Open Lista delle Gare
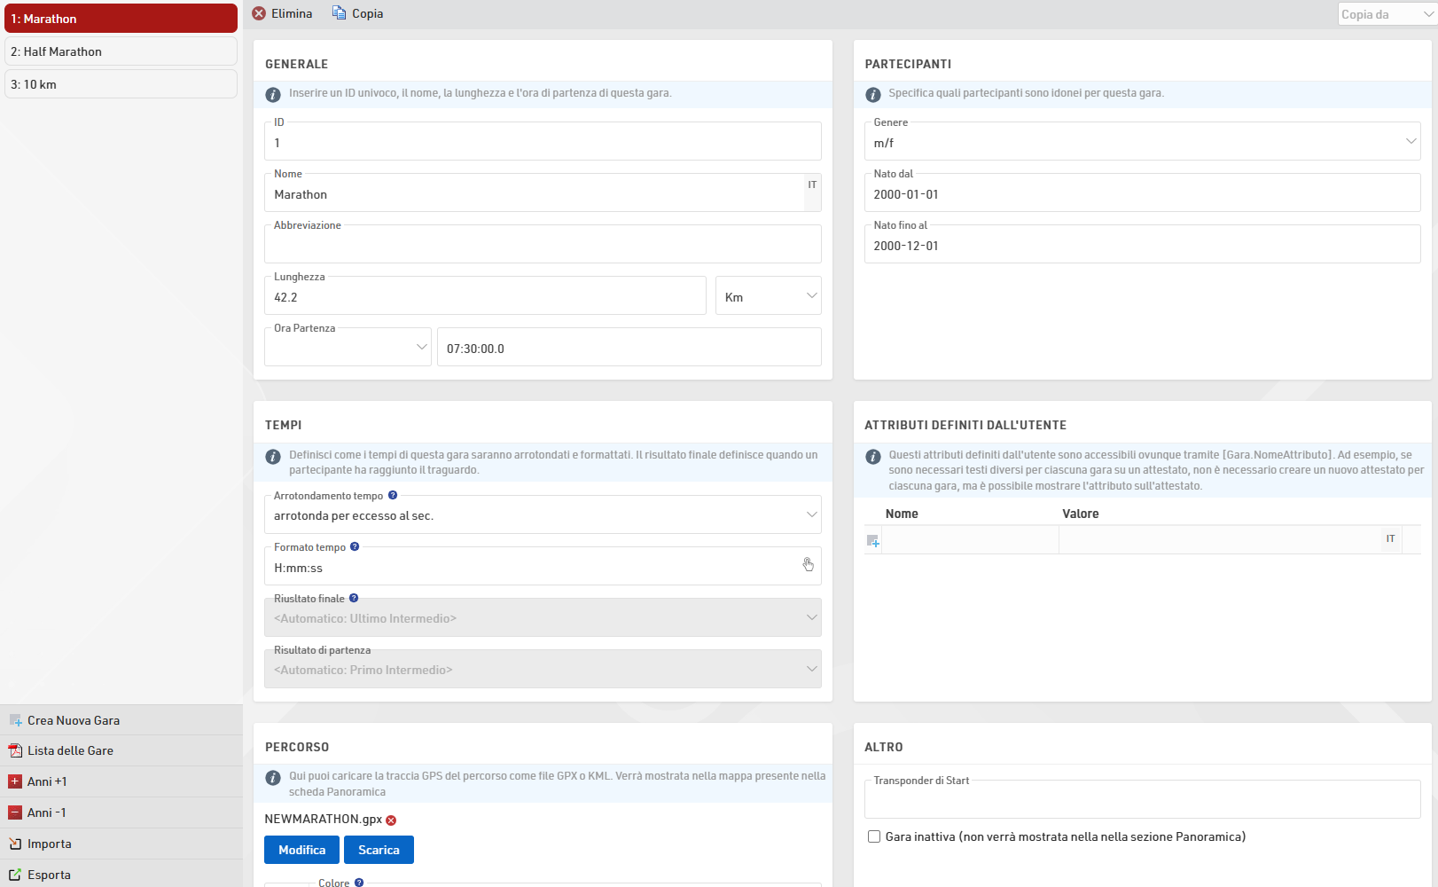1438x887 pixels. [x=70, y=750]
